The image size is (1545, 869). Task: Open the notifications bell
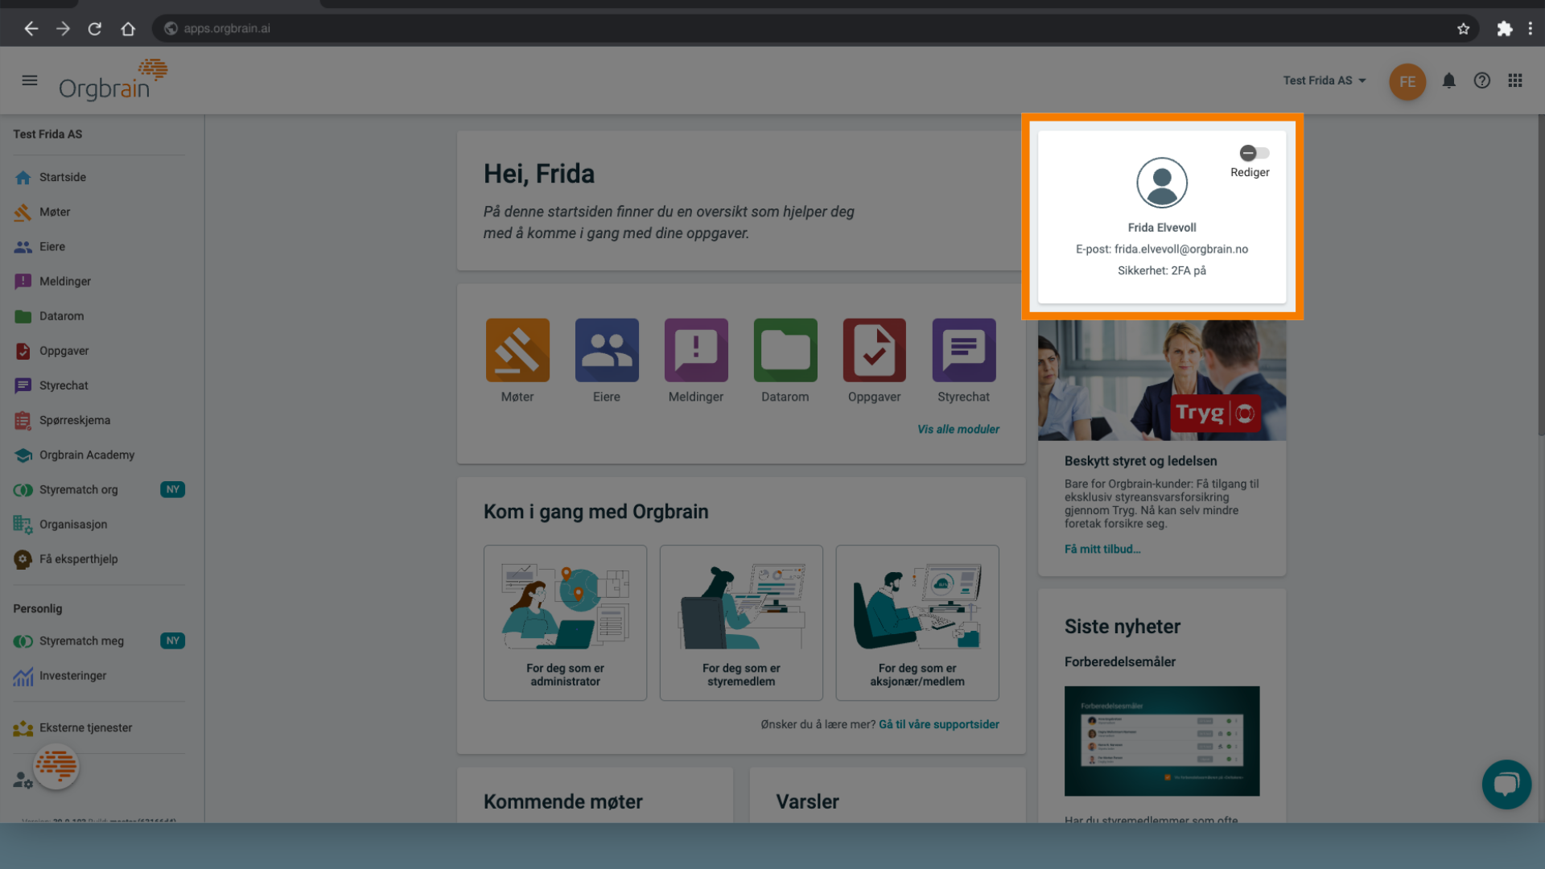1448,80
